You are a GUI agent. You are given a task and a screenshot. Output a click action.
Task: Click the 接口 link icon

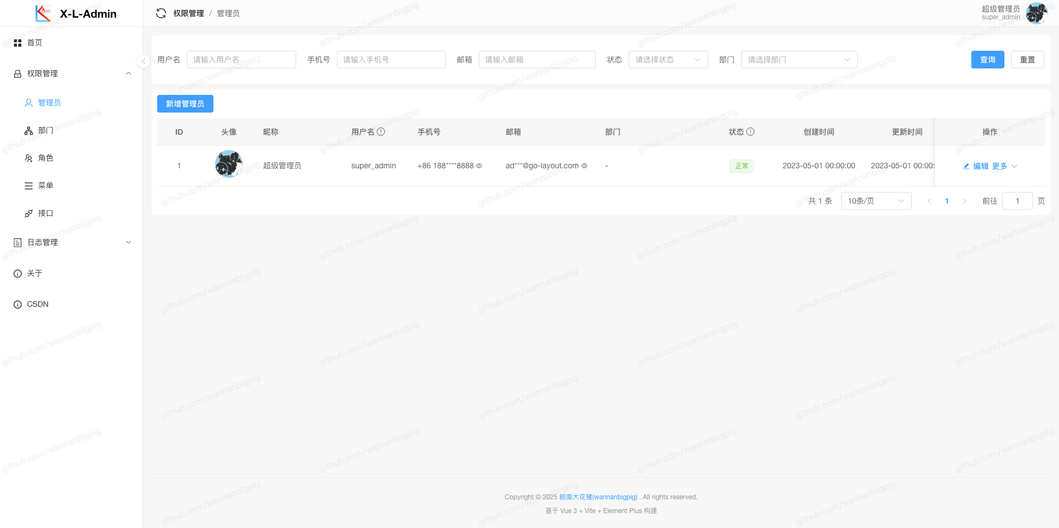pos(29,213)
